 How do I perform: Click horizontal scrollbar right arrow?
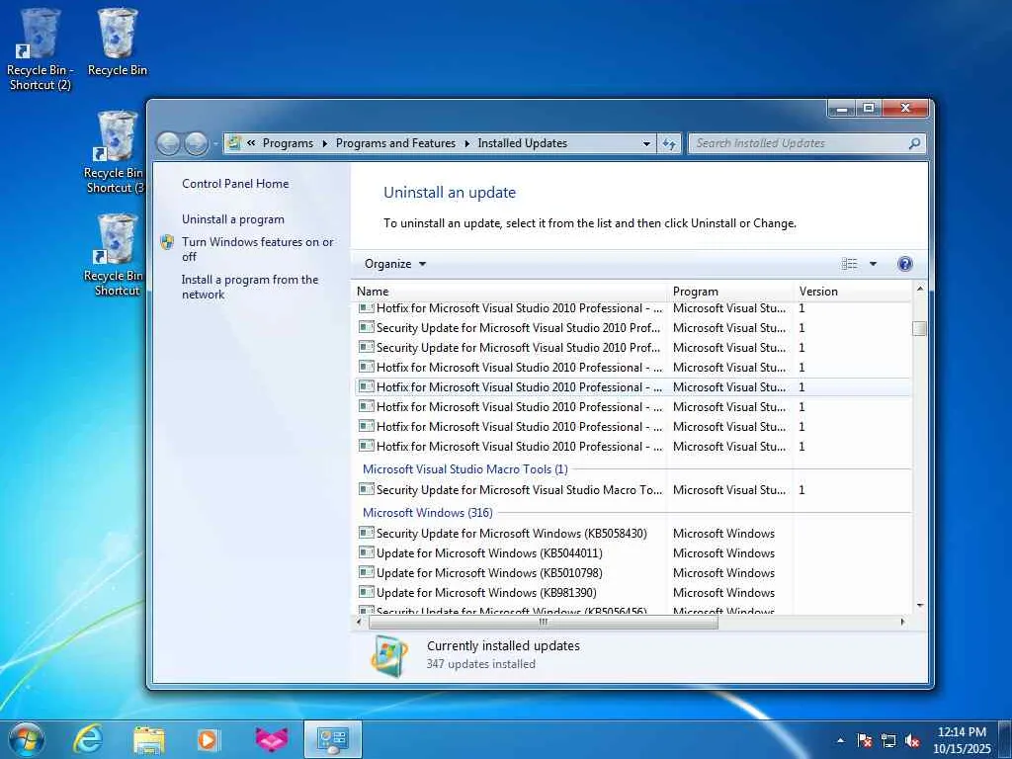click(902, 622)
